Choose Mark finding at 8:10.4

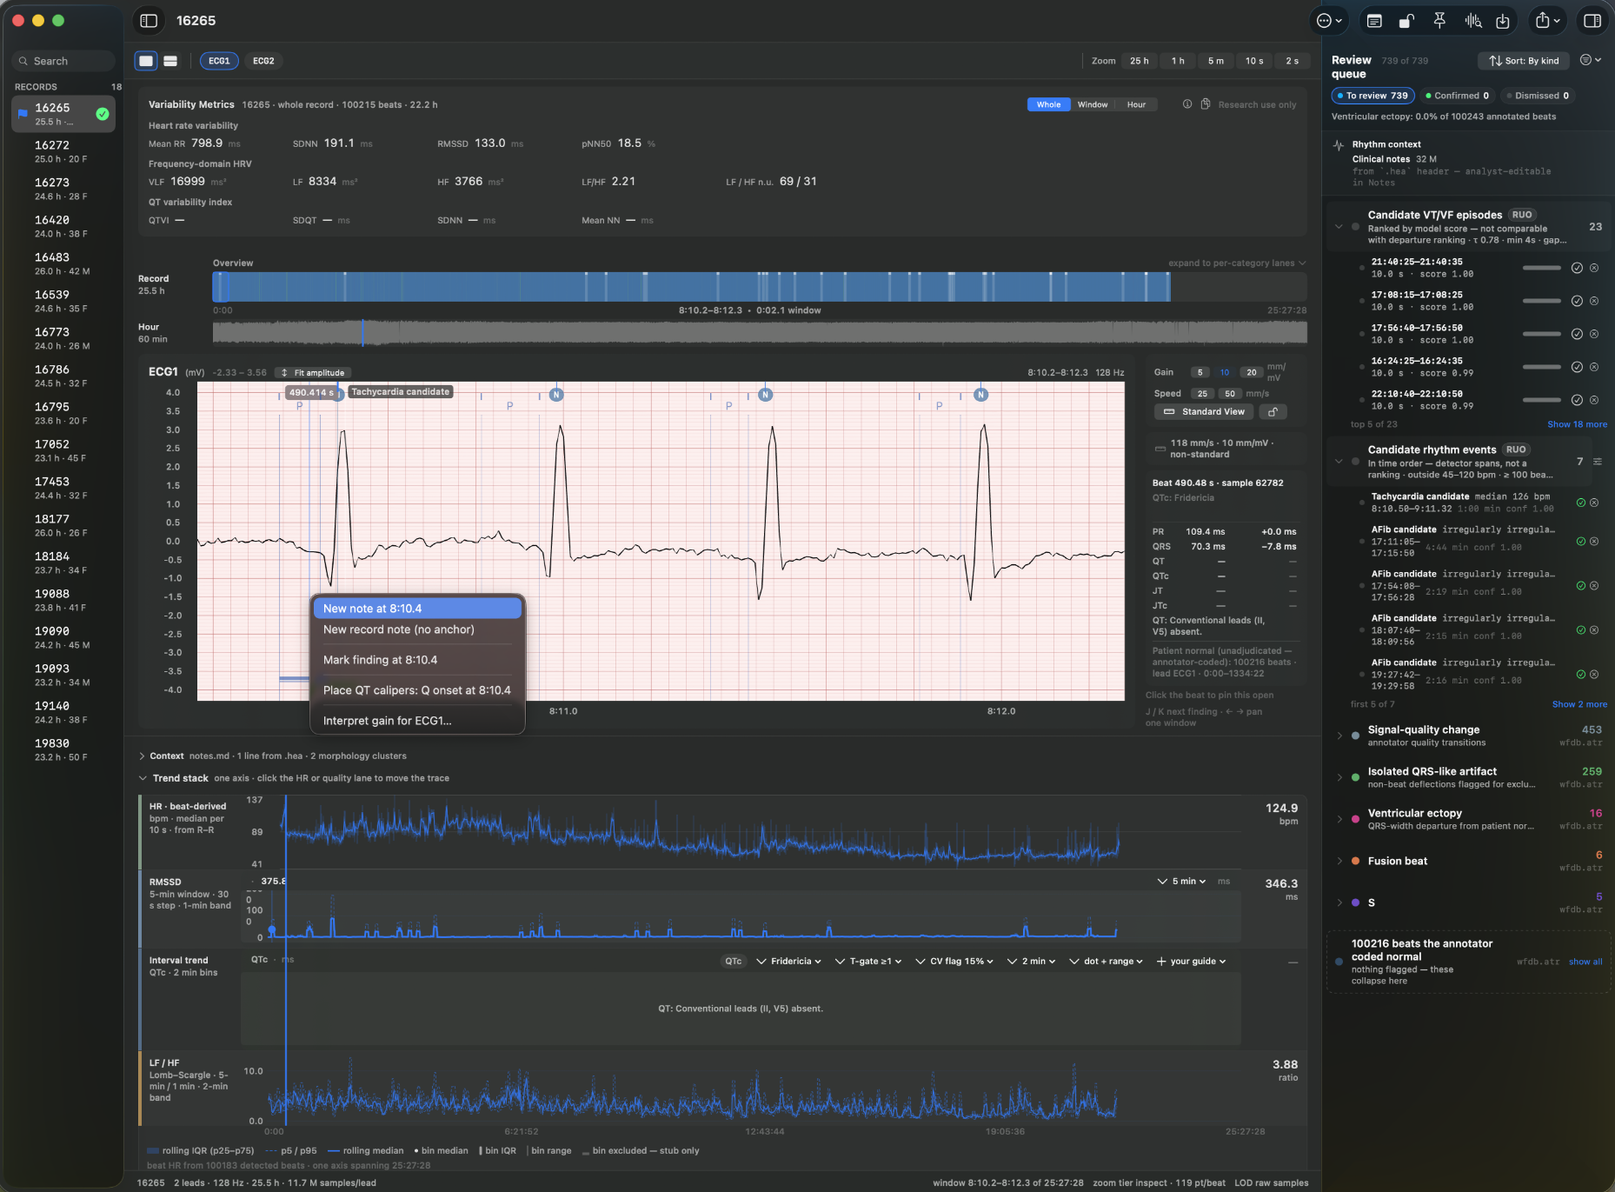(x=417, y=660)
